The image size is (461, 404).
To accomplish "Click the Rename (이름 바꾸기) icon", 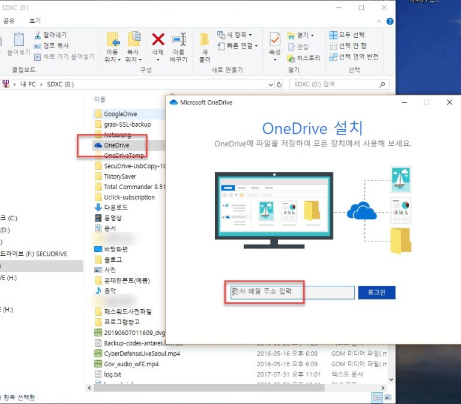I will click(x=179, y=40).
